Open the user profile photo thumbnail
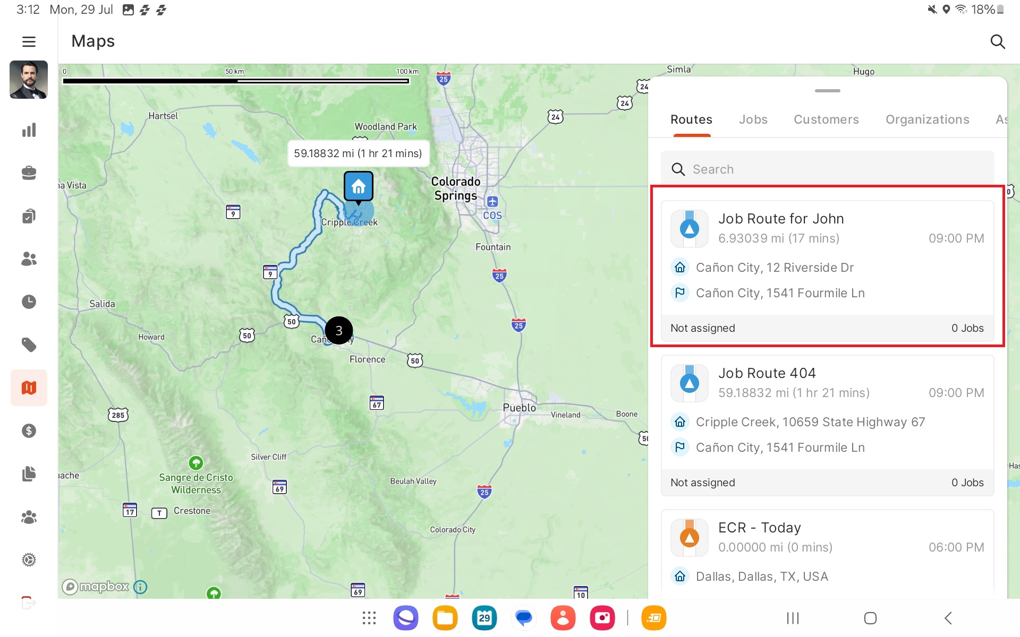This screenshot has width=1020, height=637. pyautogui.click(x=29, y=80)
